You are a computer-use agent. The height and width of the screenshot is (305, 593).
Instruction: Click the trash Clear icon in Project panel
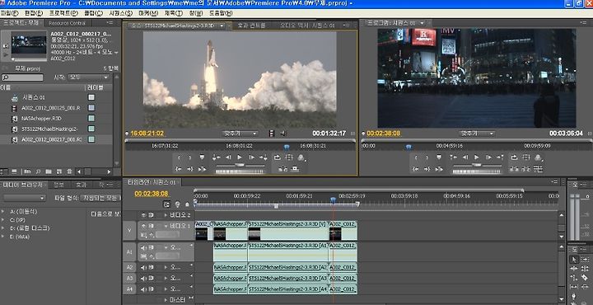(69, 171)
